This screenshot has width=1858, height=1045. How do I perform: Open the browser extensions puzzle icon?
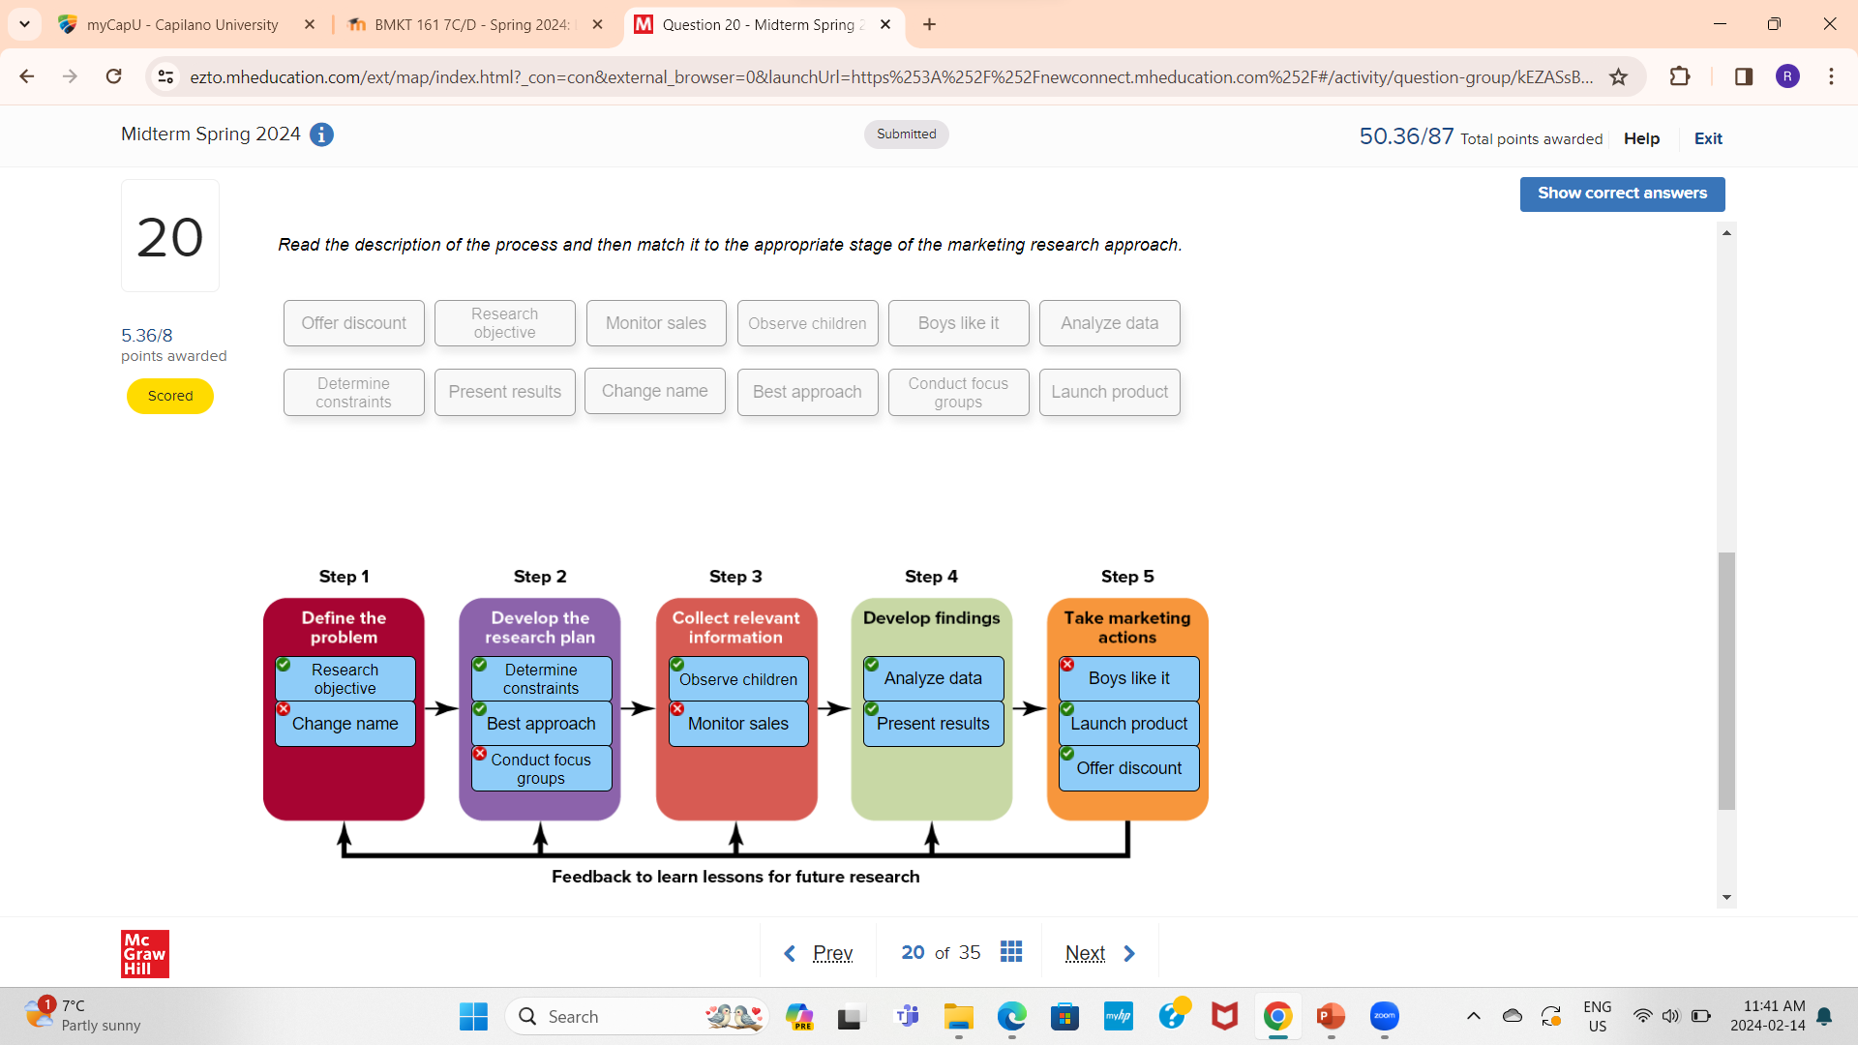click(1680, 76)
